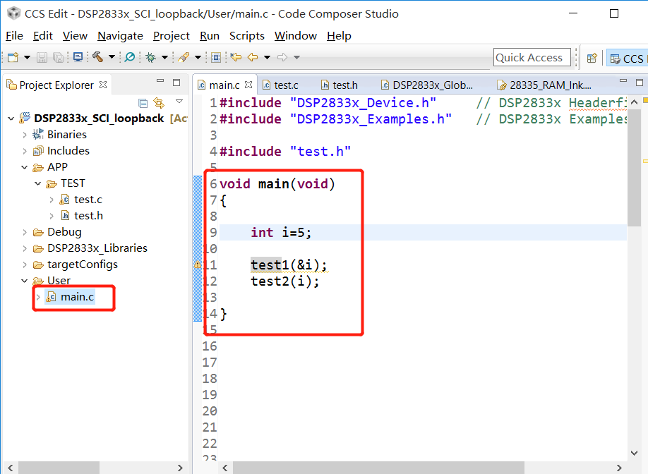Open flashlight search dropdown arrow
The width and height of the screenshot is (648, 474).
pos(198,57)
